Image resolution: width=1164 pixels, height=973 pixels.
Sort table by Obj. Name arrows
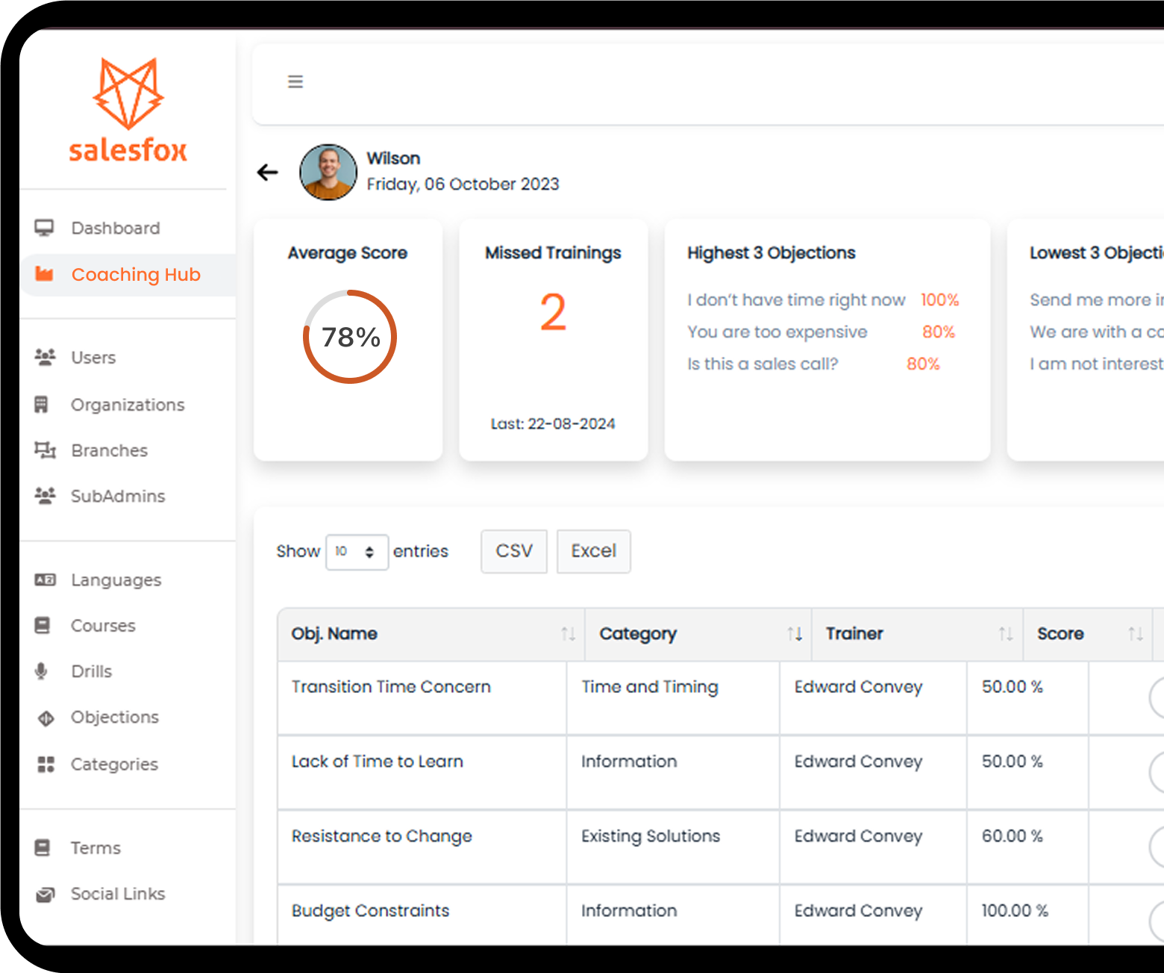click(569, 634)
